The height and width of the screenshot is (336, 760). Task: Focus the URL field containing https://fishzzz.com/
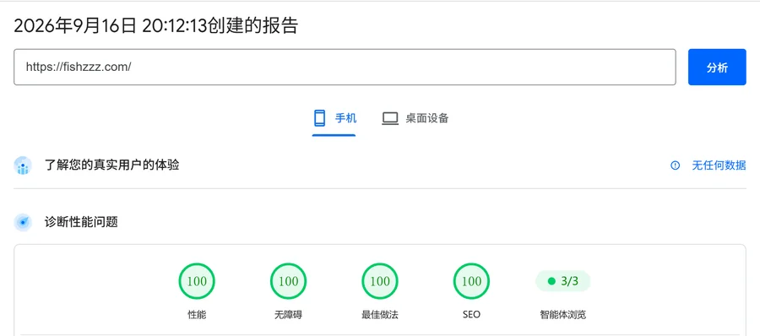coord(345,67)
